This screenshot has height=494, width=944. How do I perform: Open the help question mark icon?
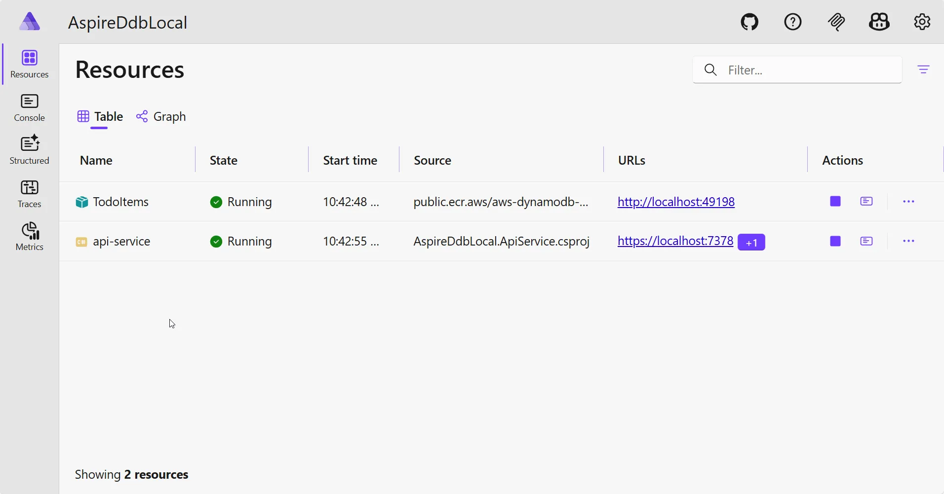click(x=793, y=22)
